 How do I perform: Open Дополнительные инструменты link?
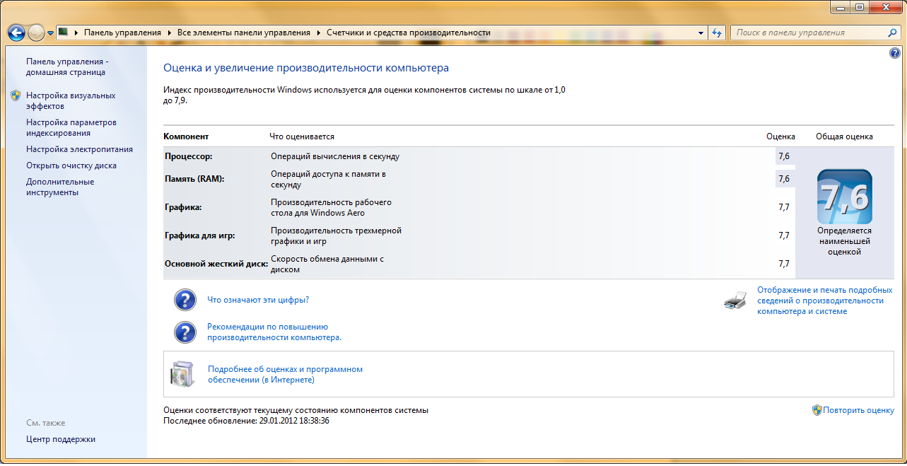coord(60,187)
